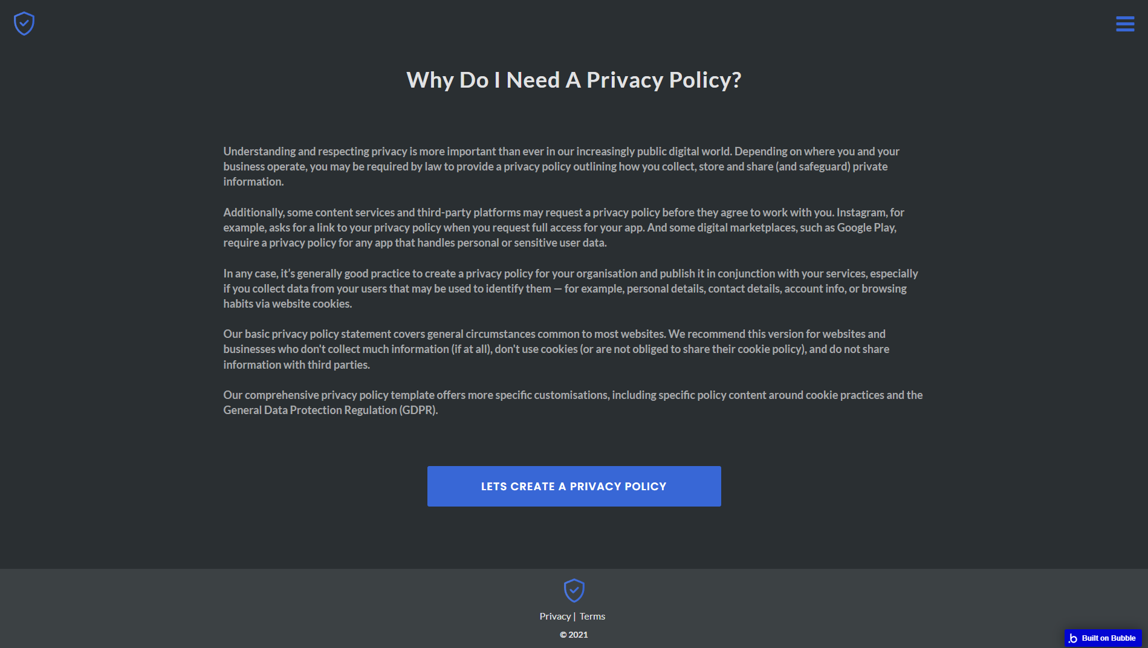Open the Privacy link in footer
1148x648 pixels.
point(555,616)
